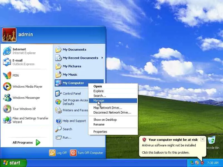Open the Tour Windows XP icon
Image resolution: width=223 pixels, height=167 pixels.
pos(7,109)
